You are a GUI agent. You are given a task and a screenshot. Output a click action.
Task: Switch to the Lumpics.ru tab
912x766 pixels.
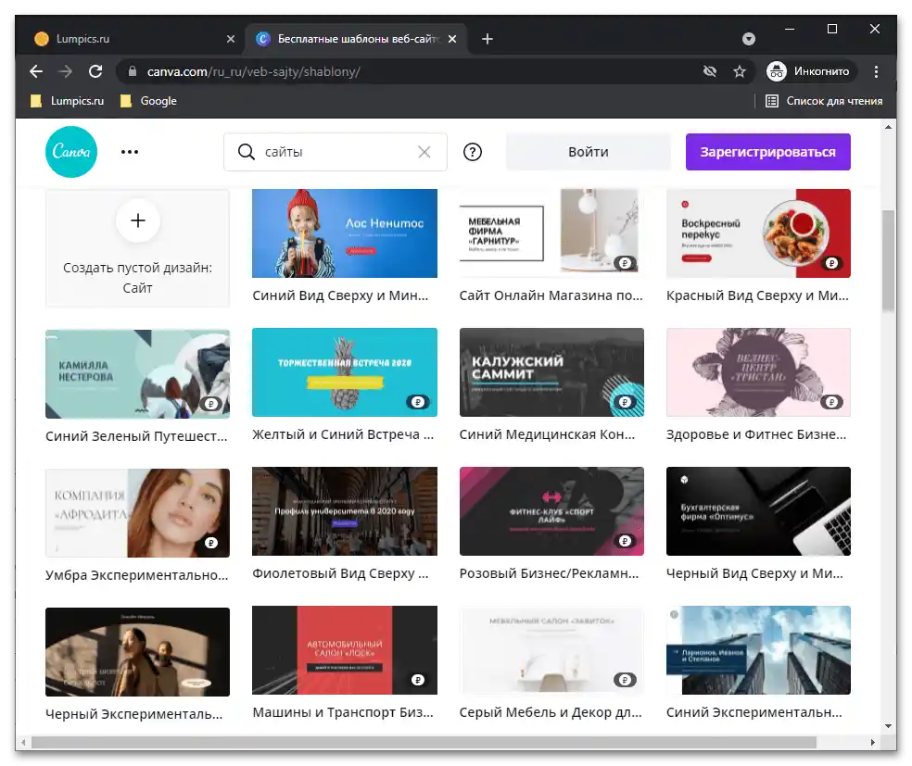[133, 39]
